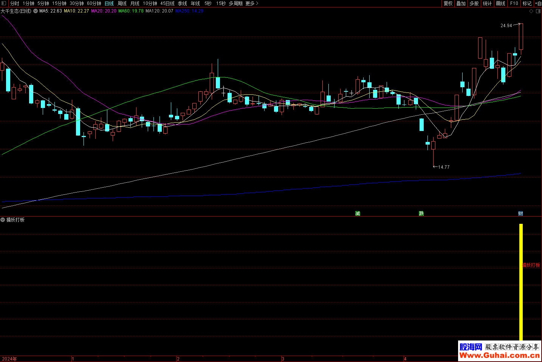This screenshot has height=362, width=542.
Task: Click the MA20: 20.20 label
Action: [x=104, y=11]
